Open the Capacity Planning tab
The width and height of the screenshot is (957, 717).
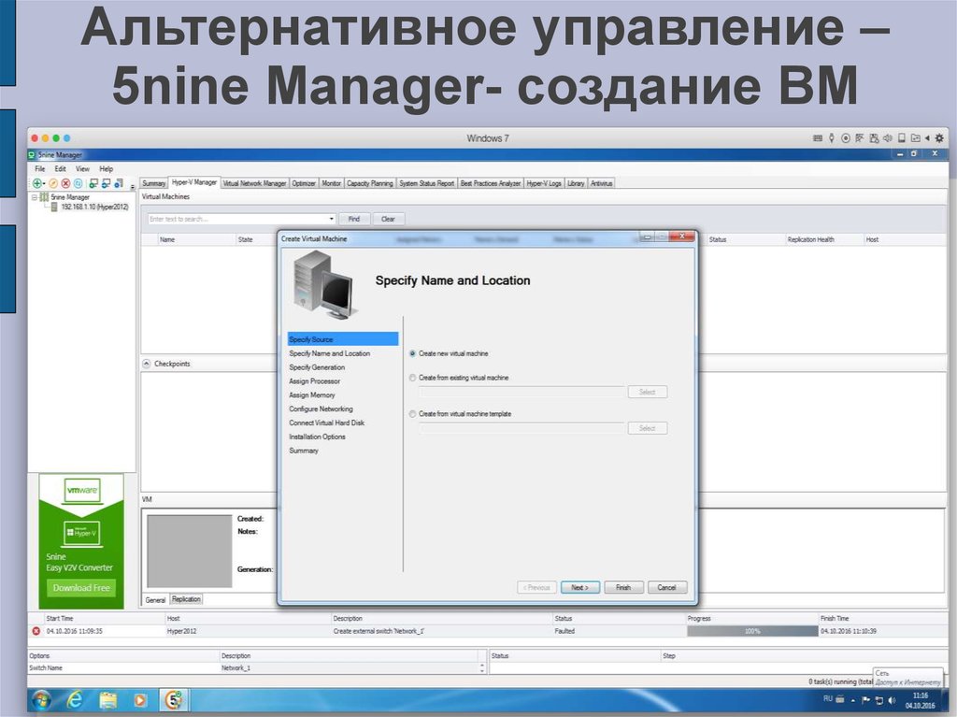tap(370, 183)
